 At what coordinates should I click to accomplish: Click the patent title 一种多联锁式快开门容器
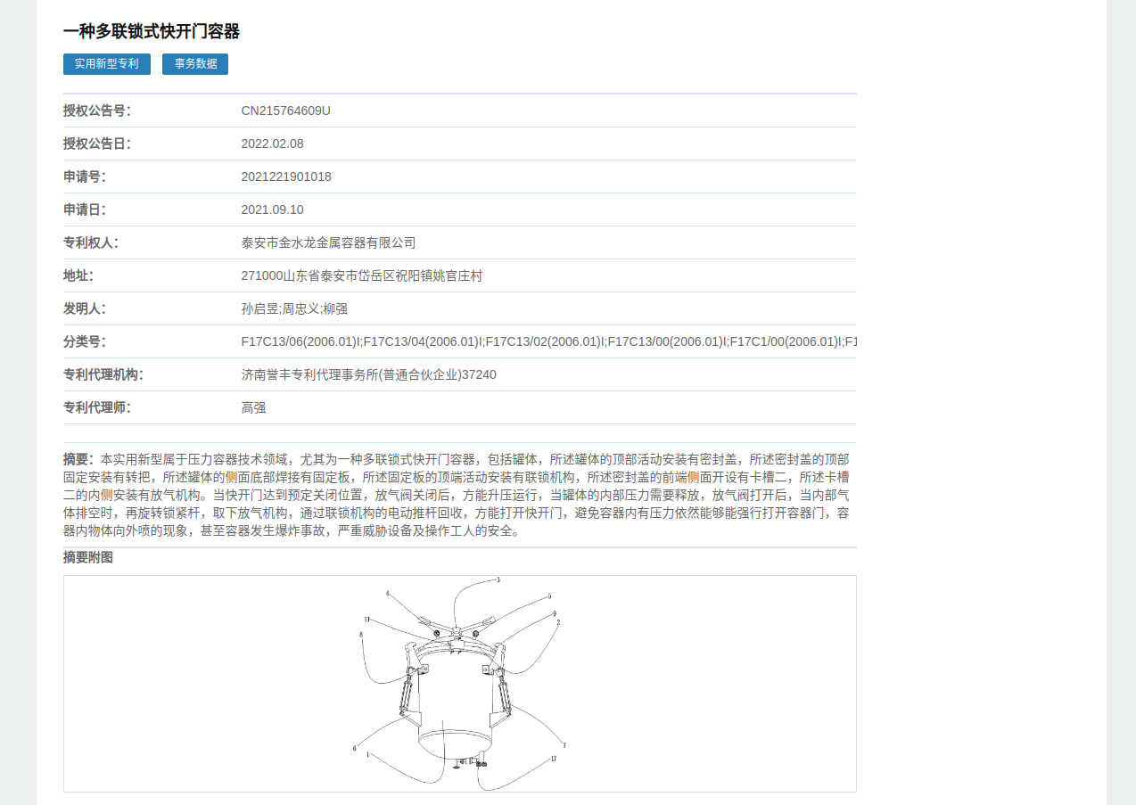coord(152,32)
